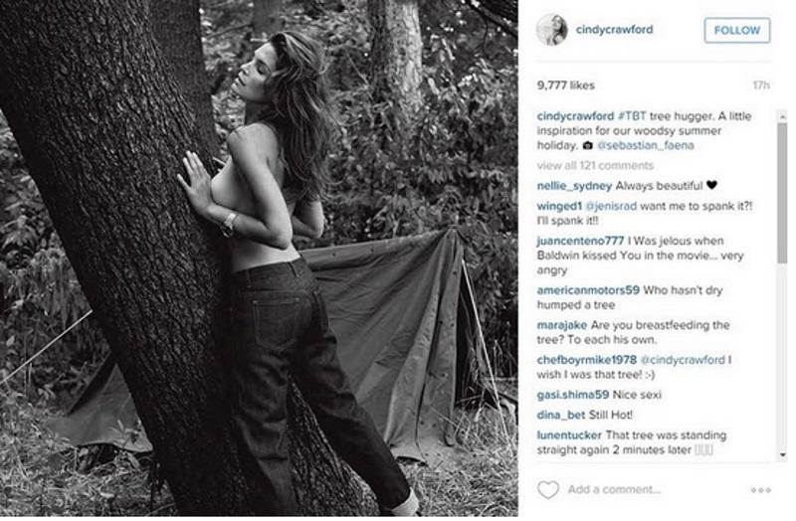Open @sebastian_faena tagged profile
This screenshot has height=521, width=796.
[x=645, y=145]
